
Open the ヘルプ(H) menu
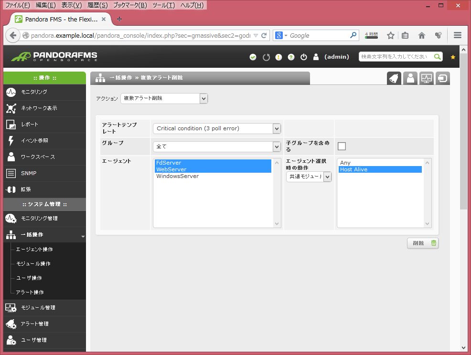pos(192,5)
